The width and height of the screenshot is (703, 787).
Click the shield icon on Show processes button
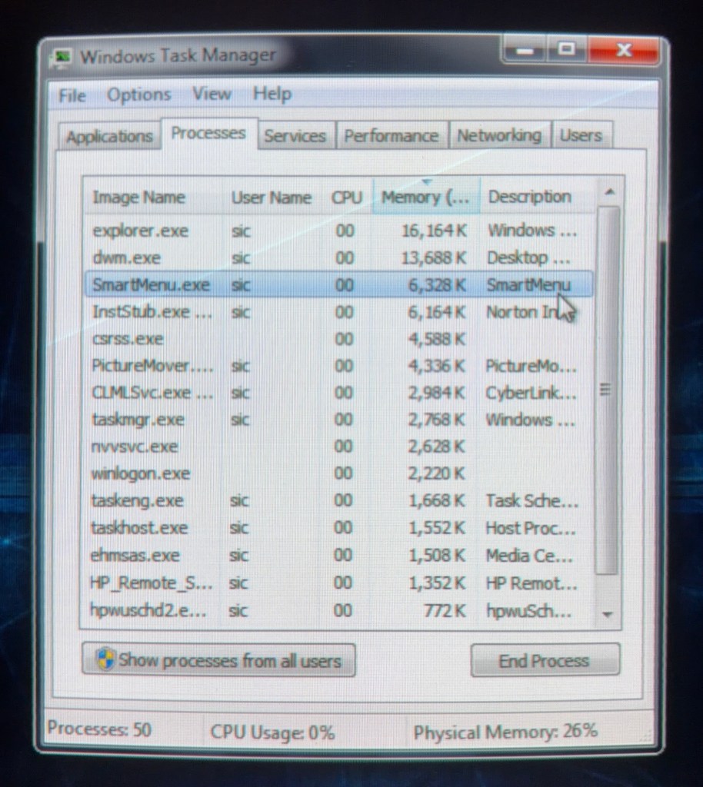(105, 659)
